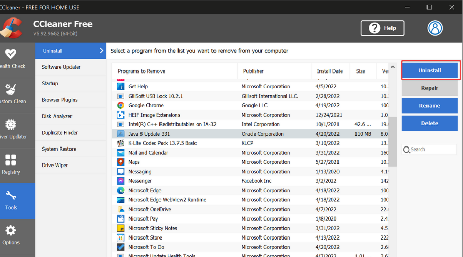Click the K-Lite Codec Pack icon
This screenshot has width=463, height=257.
tap(121, 143)
